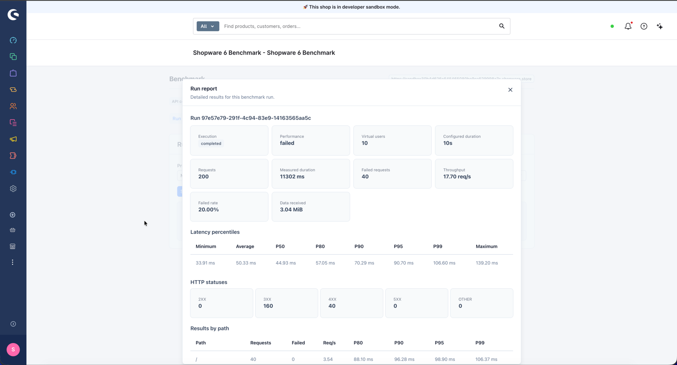Open the Dashboard from the sidebar
Image resolution: width=677 pixels, height=365 pixels.
pos(13,40)
